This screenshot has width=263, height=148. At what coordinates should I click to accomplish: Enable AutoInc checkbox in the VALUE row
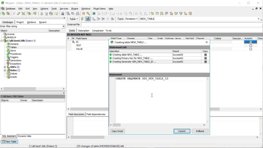pos(251,49)
